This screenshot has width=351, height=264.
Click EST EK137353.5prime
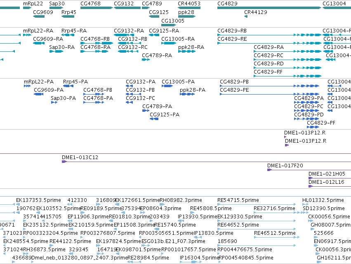click(18, 204)
